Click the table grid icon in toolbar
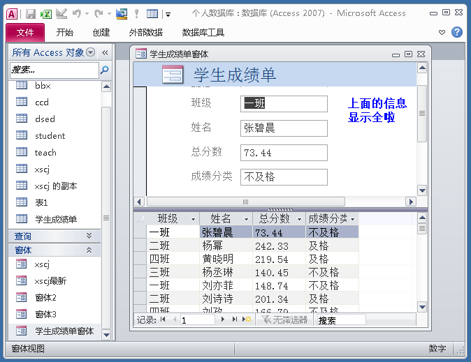471x362 pixels. click(152, 13)
